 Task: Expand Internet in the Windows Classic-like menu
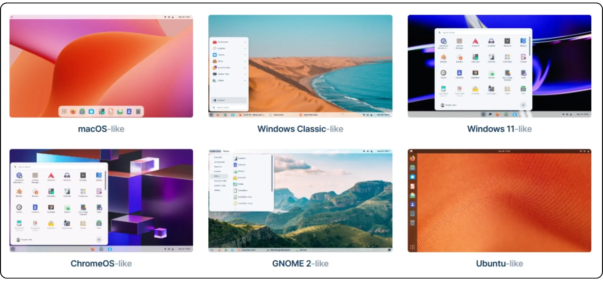point(229,55)
